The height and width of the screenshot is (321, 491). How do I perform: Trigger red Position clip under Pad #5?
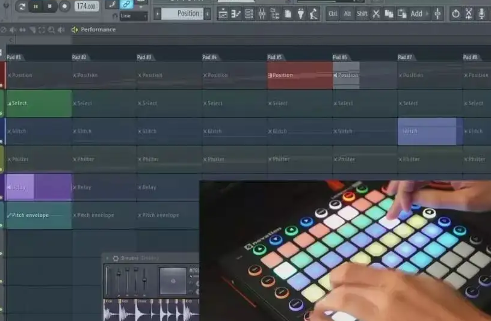pos(300,75)
